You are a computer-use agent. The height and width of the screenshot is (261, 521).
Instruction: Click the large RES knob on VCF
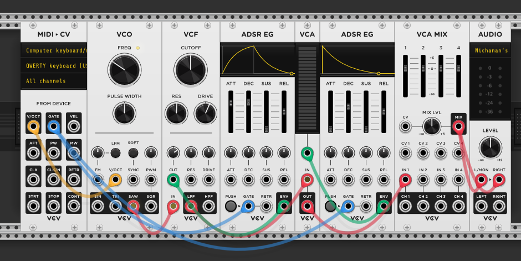coord(176,113)
